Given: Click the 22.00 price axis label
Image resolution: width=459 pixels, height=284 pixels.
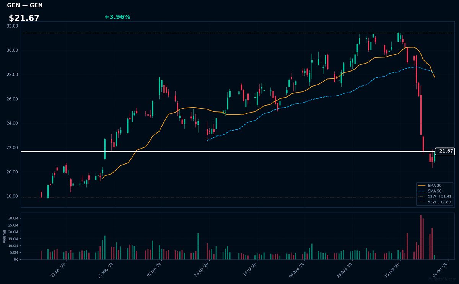Looking at the screenshot, I should tap(12, 147).
